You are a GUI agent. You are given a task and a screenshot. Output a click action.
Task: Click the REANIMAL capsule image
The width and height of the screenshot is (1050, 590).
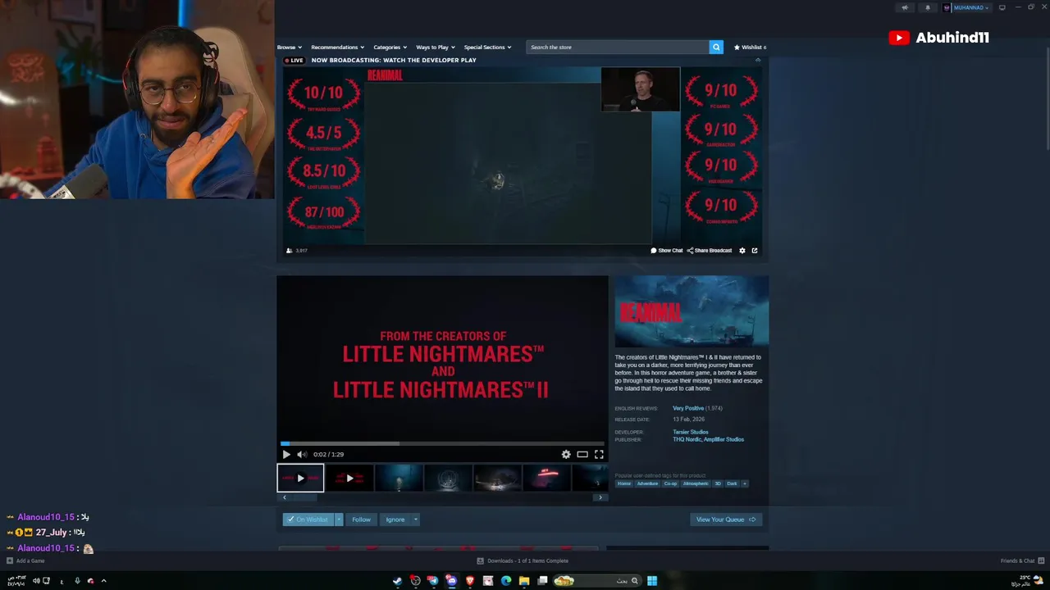tap(692, 311)
